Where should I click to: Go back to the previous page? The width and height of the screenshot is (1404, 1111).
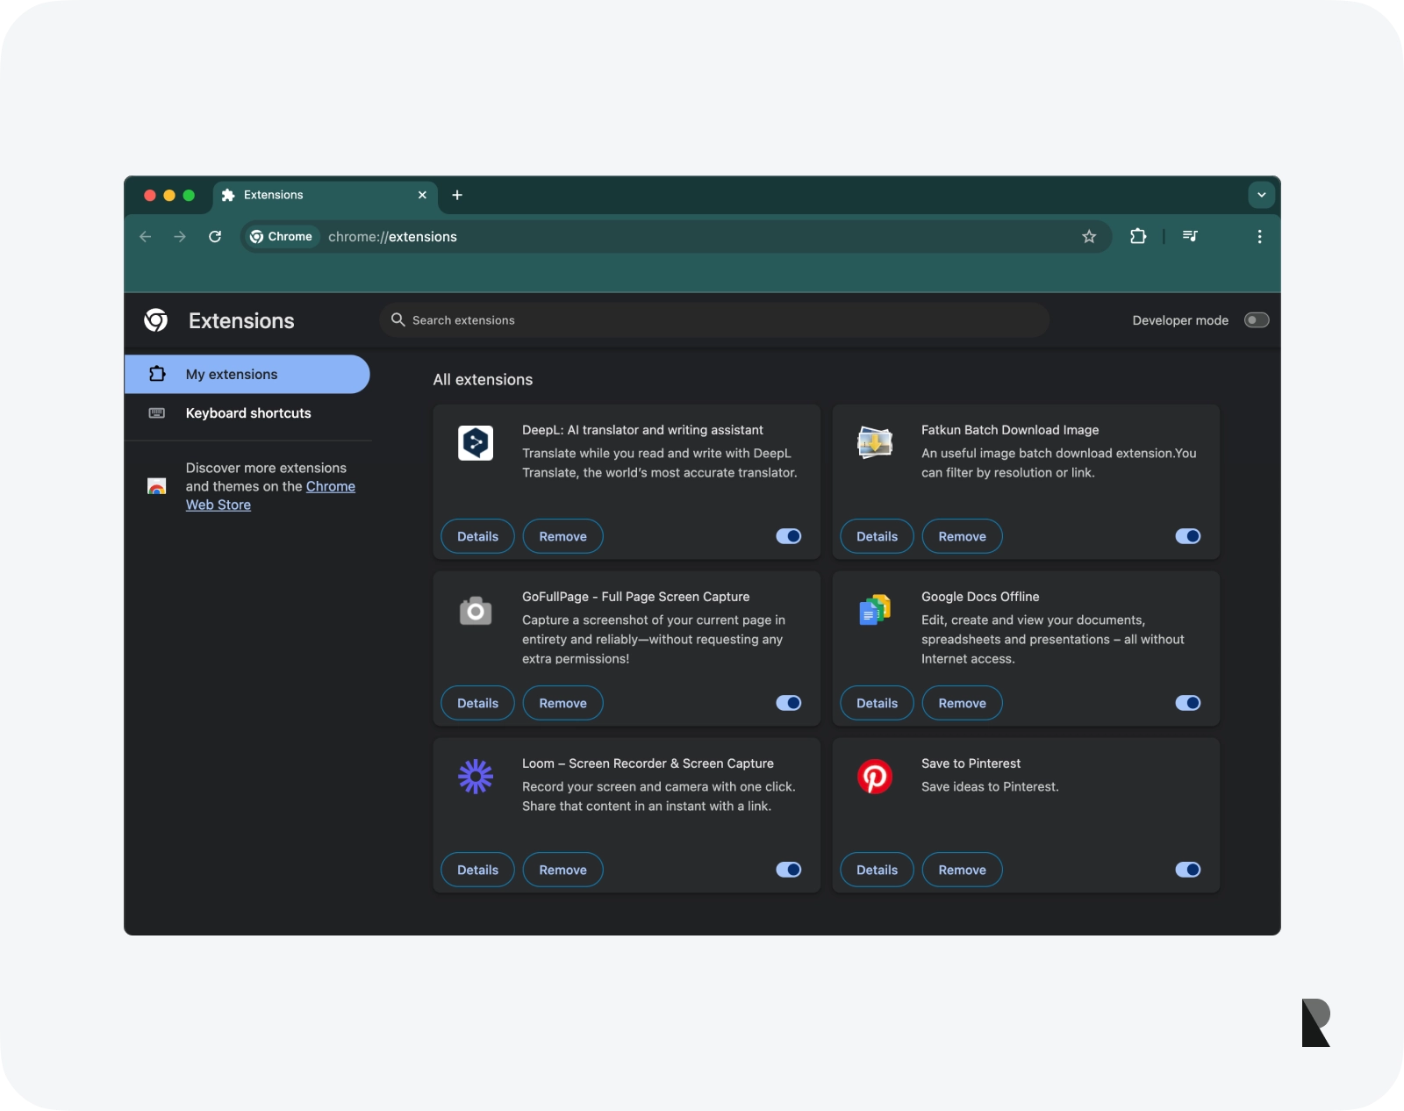pos(146,236)
